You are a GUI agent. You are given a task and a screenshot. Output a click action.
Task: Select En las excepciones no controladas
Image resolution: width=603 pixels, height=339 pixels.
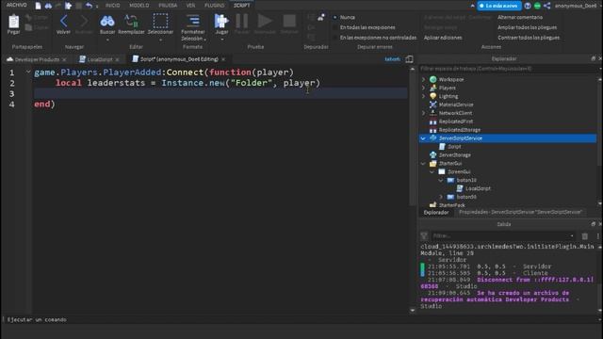pos(335,38)
